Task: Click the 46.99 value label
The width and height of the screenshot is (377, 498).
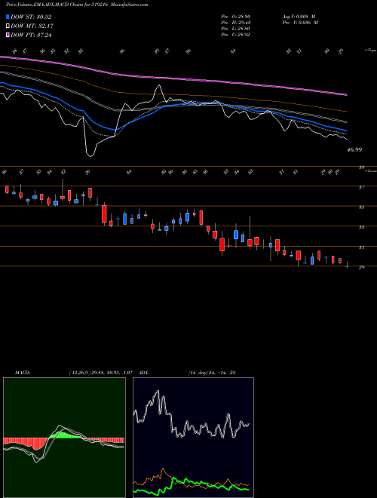Action: [x=354, y=149]
